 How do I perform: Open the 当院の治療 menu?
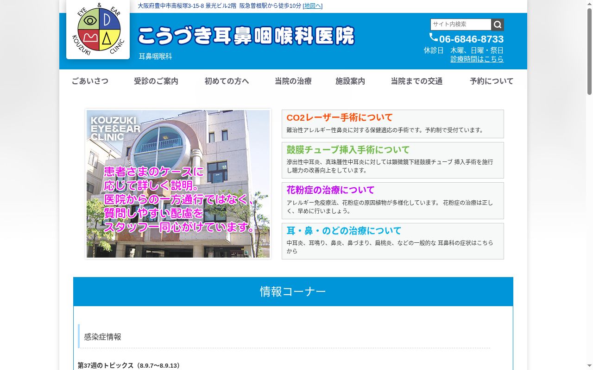[x=293, y=81]
